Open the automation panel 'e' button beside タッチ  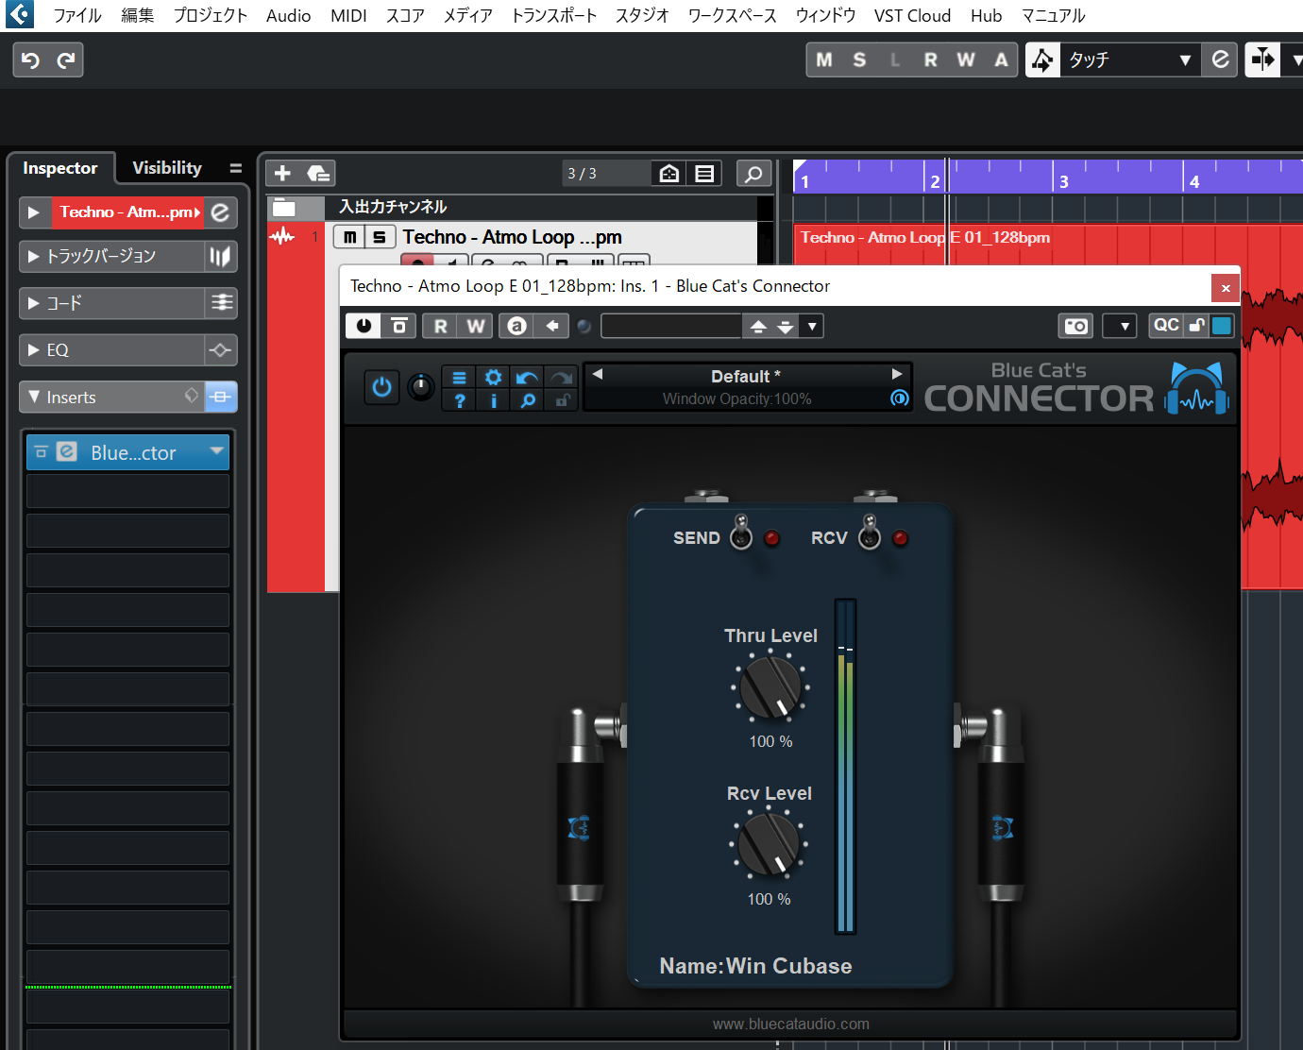1220,59
